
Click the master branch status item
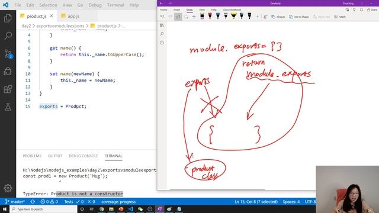[x=15, y=202]
